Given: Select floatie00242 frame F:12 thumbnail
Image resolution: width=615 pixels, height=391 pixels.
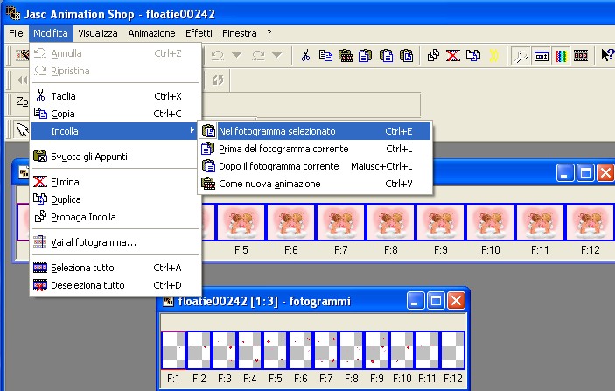Looking at the screenshot, I should click(453, 350).
